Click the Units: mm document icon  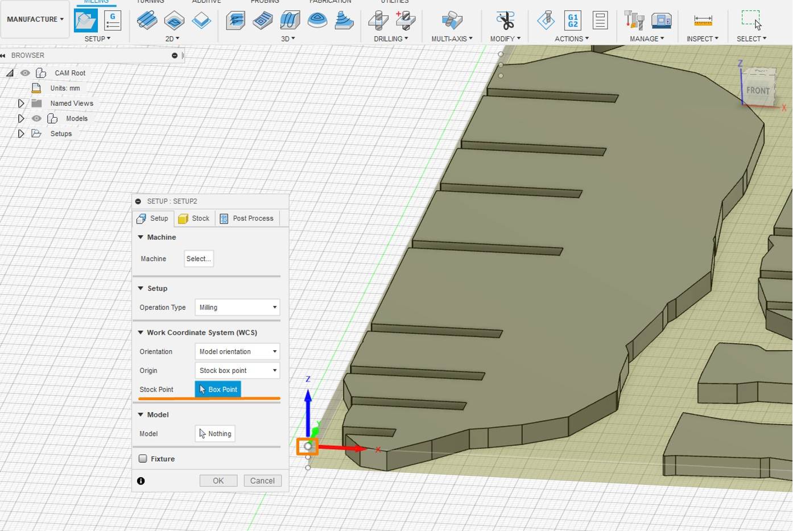pyautogui.click(x=36, y=88)
